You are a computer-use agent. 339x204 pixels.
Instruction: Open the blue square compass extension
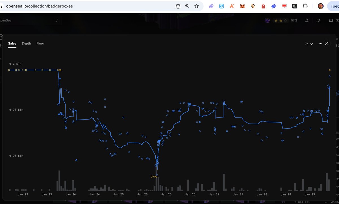(222, 6)
